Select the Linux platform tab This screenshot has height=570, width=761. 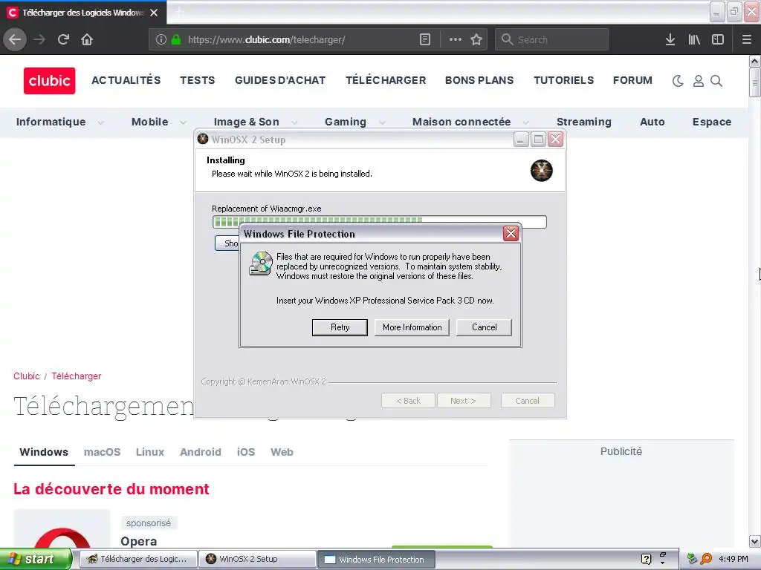click(x=150, y=452)
